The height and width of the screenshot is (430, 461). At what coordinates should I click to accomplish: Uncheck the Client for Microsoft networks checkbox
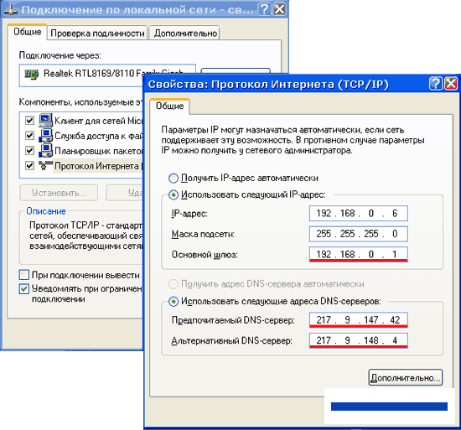29,121
